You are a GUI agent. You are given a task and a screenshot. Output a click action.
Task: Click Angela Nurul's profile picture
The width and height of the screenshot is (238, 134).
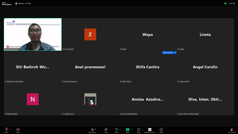pos(90,99)
